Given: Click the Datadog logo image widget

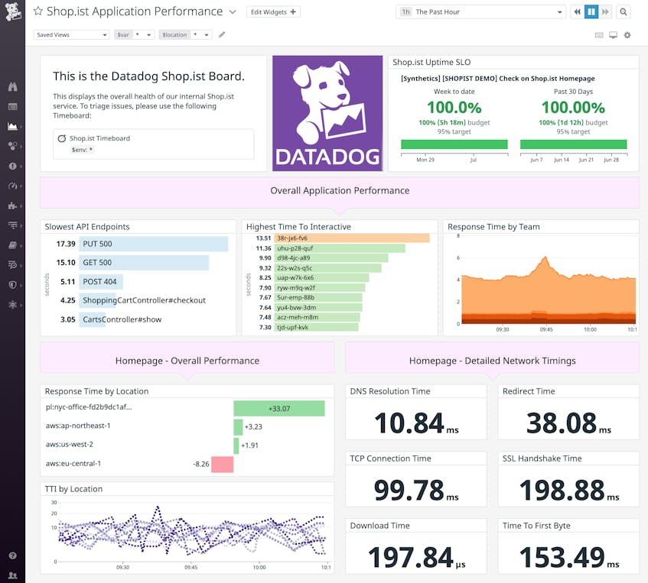Looking at the screenshot, I should point(327,113).
